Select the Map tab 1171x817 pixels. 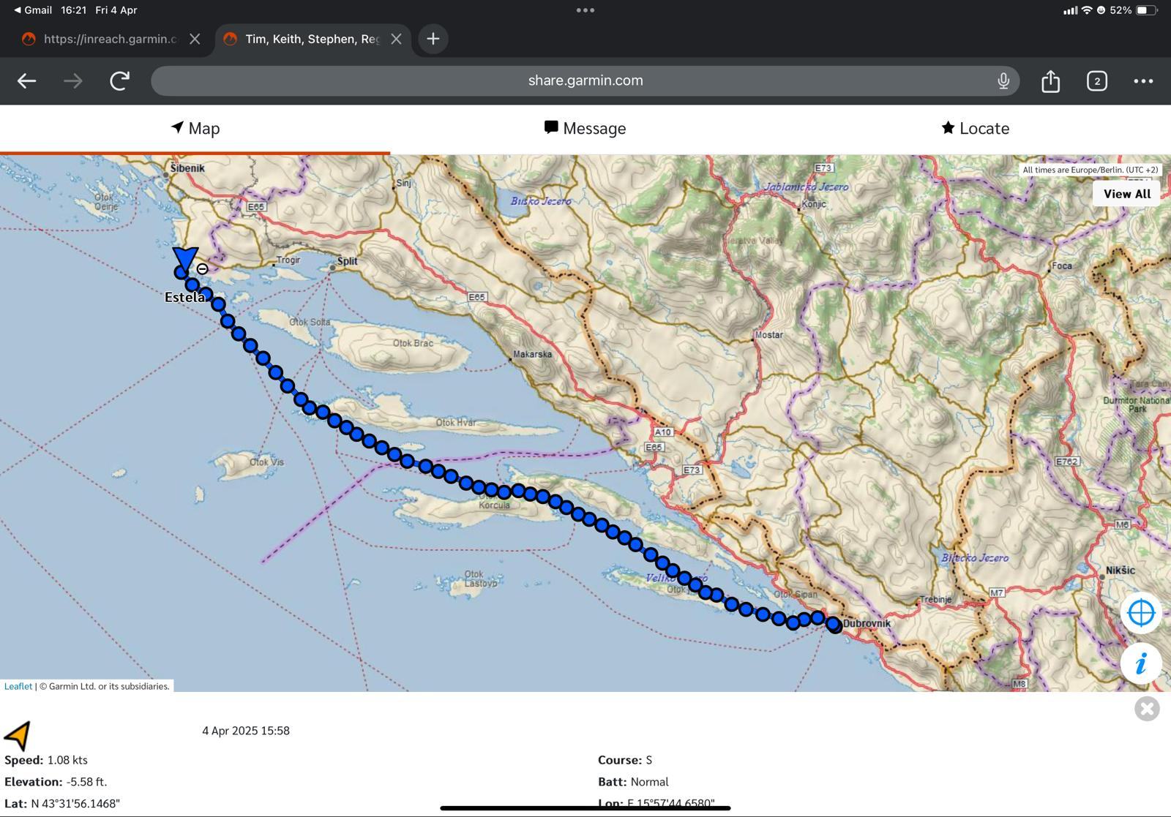tap(195, 129)
